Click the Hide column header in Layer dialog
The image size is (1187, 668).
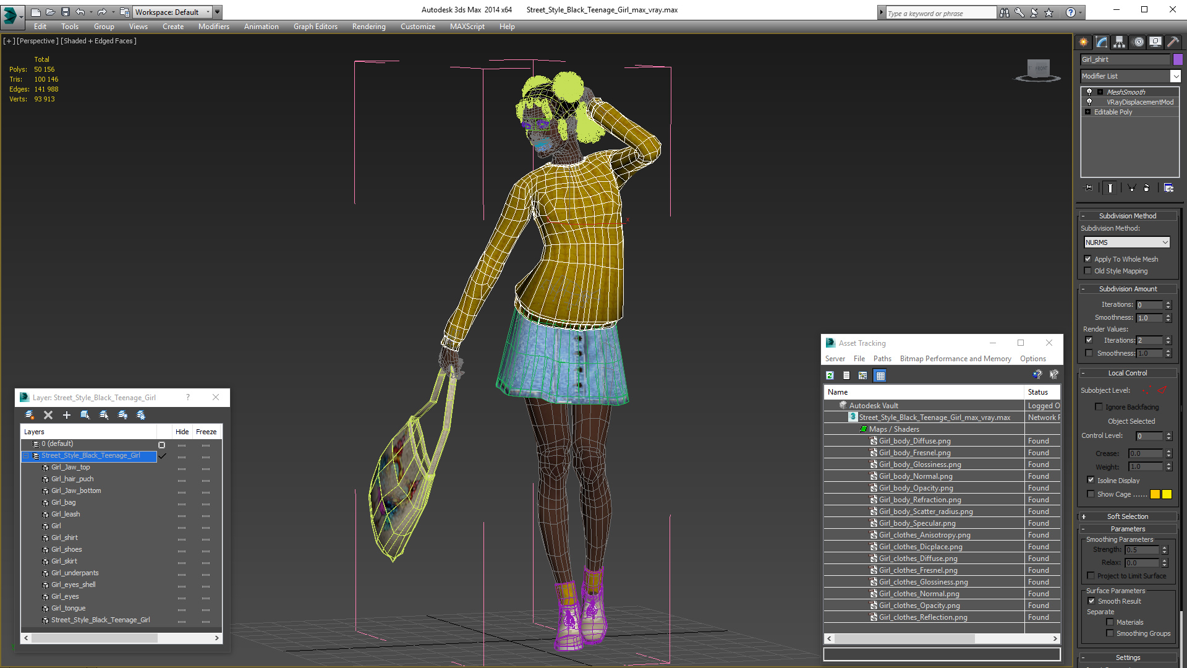pyautogui.click(x=182, y=432)
